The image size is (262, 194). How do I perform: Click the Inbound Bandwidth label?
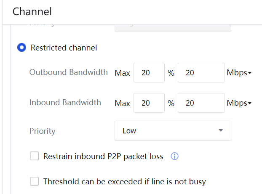tap(65, 102)
